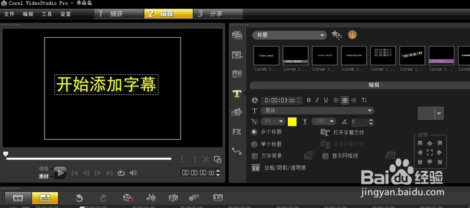
Task: Enable the 显示网格线 checkbox
Action: pyautogui.click(x=325, y=156)
